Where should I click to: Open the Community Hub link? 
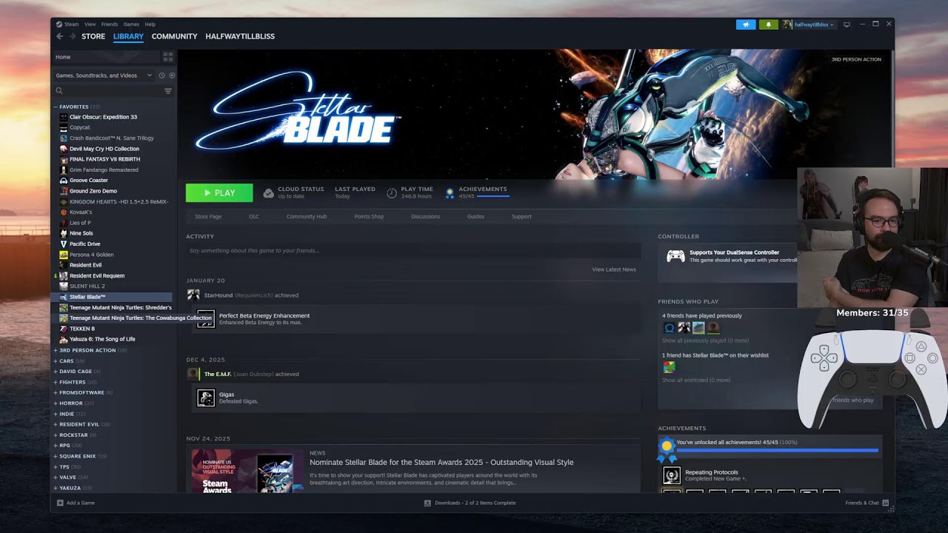coord(307,217)
